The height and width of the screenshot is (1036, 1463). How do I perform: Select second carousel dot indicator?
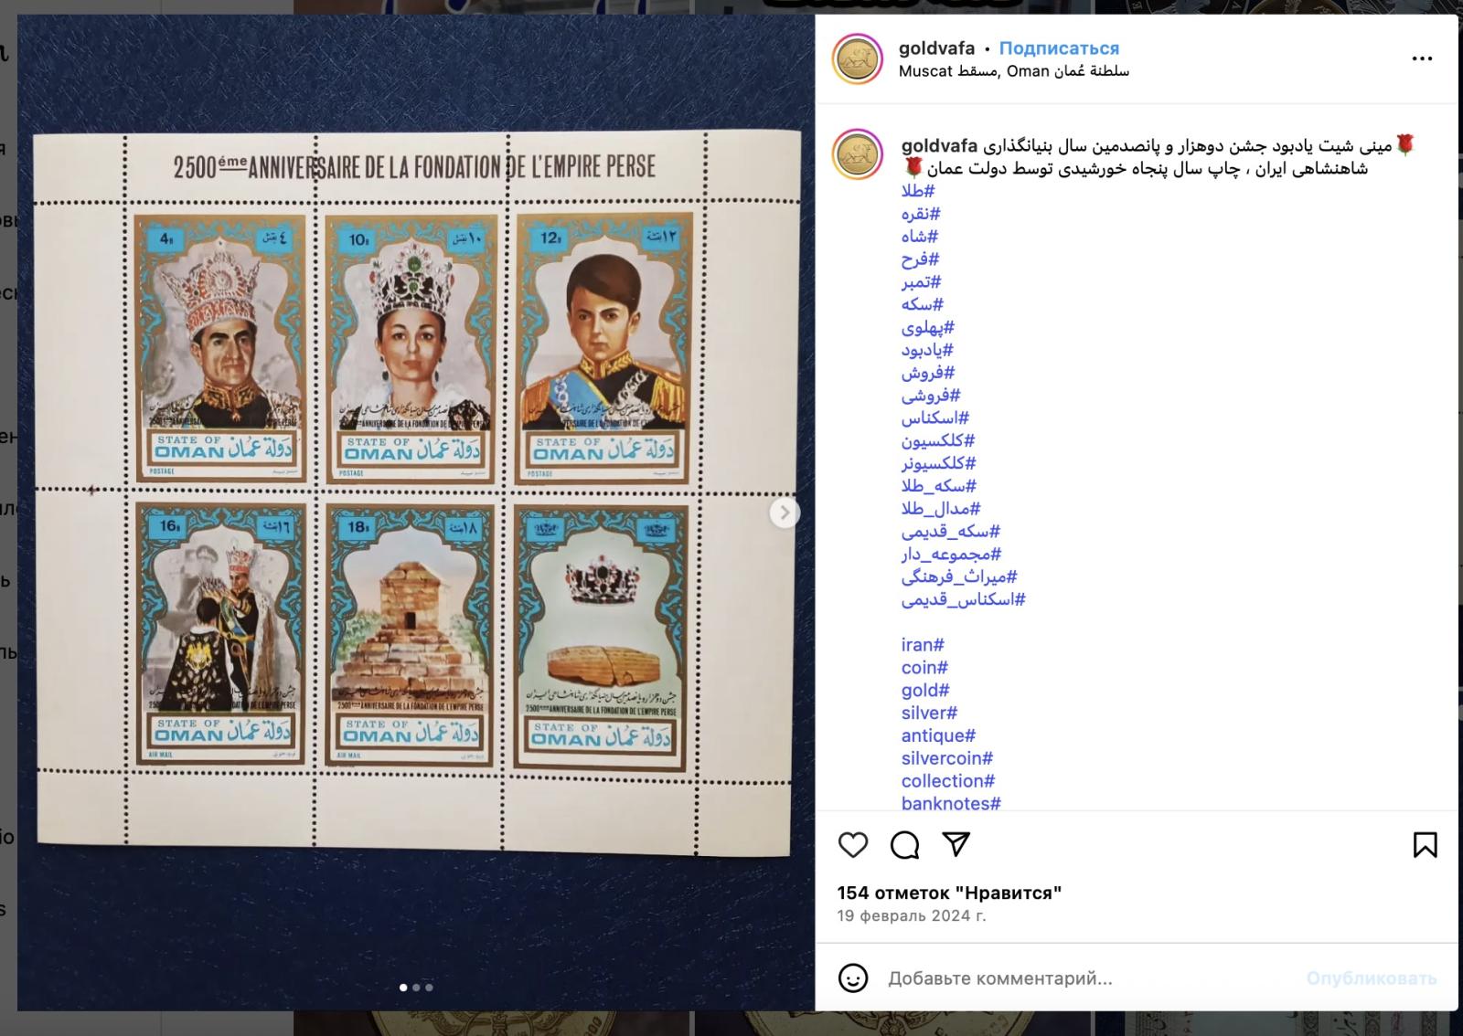[416, 988]
